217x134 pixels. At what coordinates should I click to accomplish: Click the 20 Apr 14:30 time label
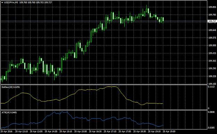[51, 131]
